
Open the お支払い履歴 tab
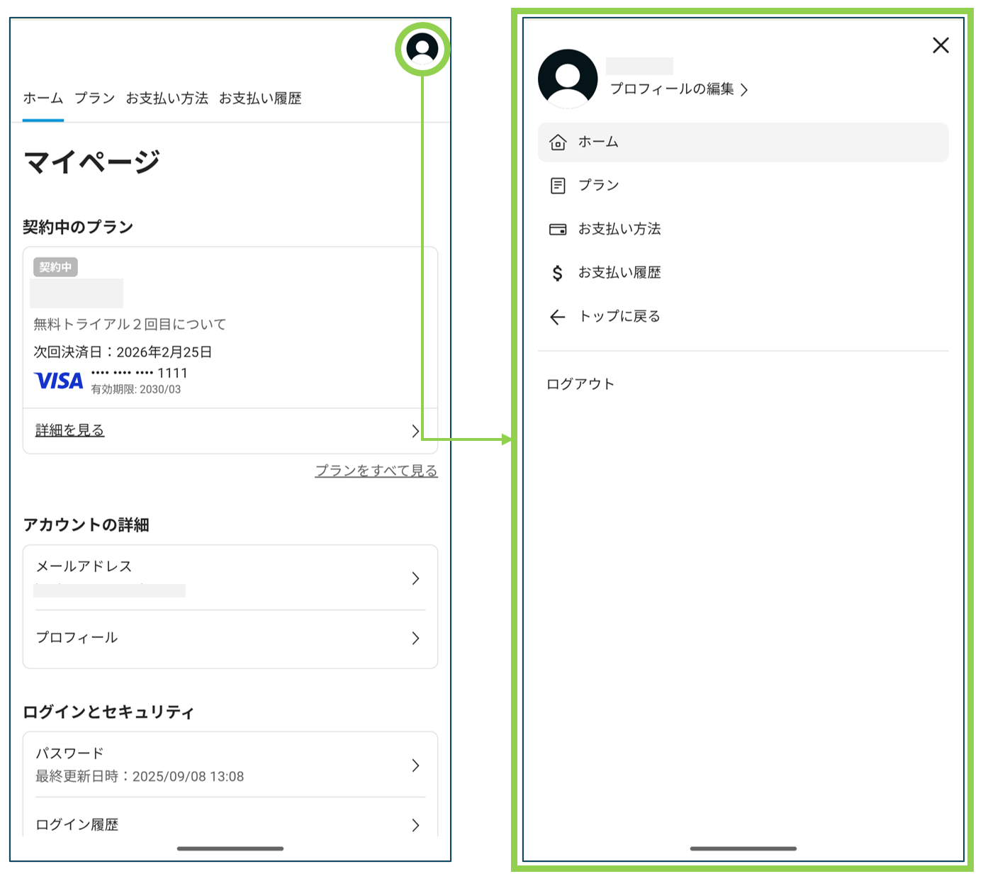(x=260, y=99)
